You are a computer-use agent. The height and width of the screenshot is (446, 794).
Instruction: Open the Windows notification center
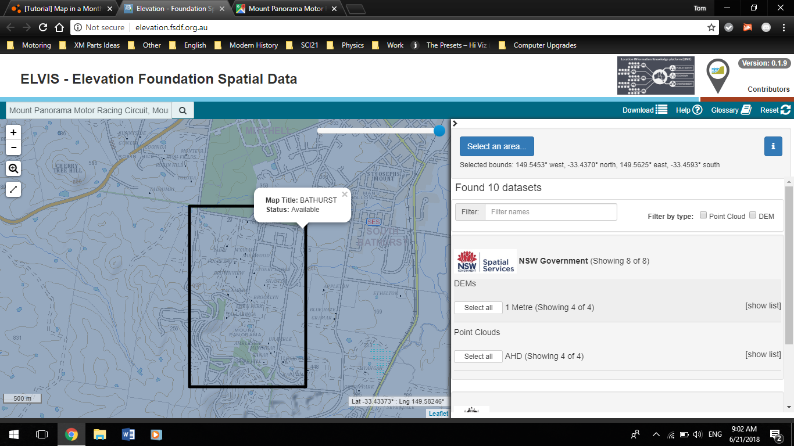(775, 434)
